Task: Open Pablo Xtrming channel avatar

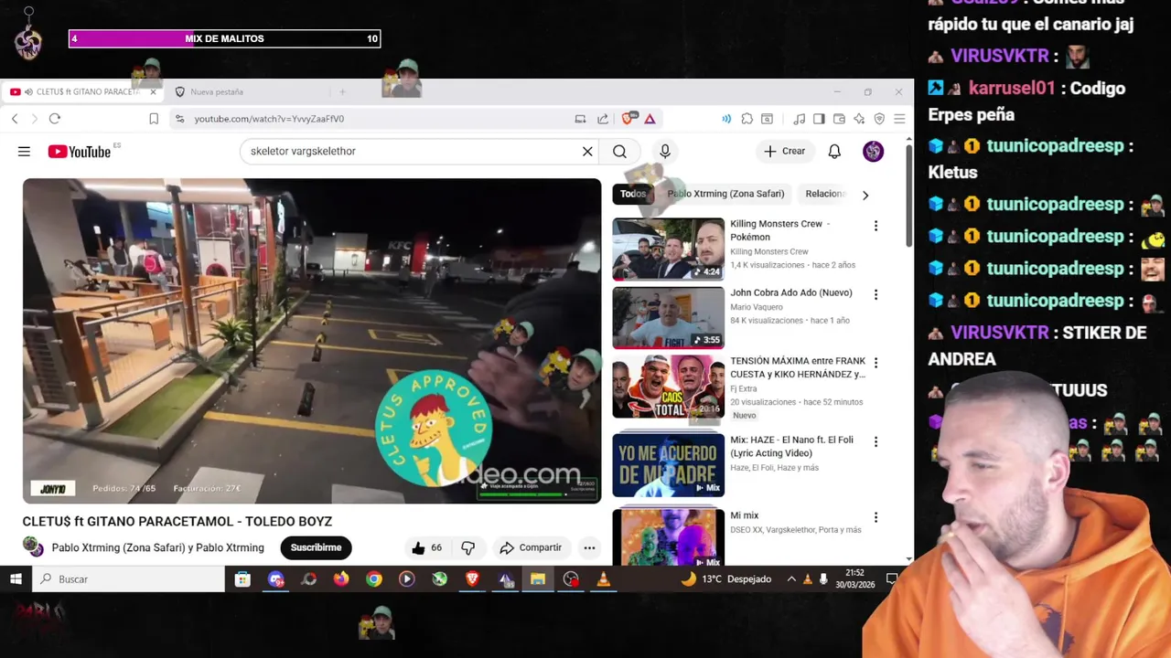Action: click(33, 547)
